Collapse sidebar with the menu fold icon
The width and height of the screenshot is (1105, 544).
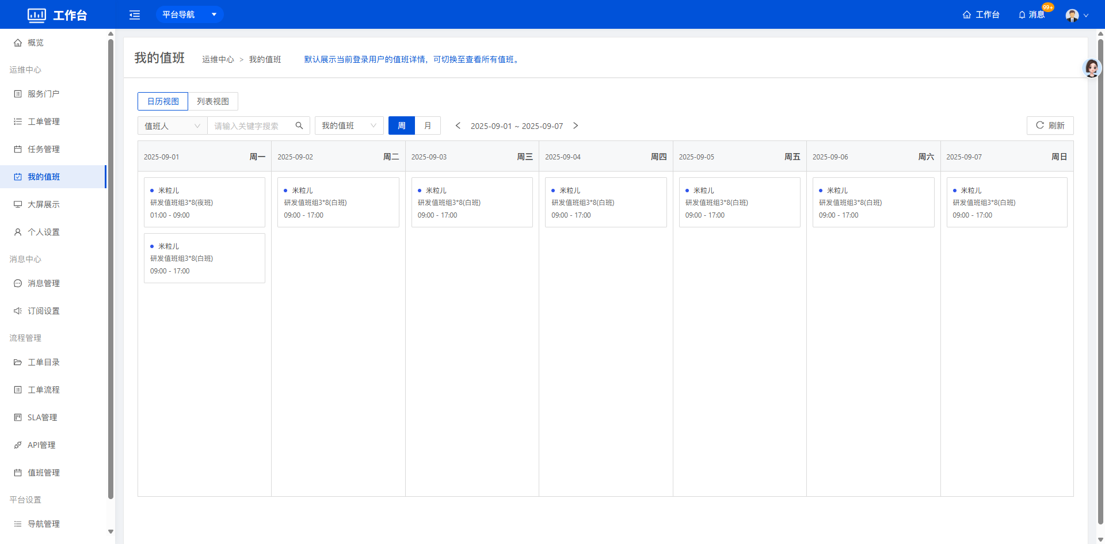coord(135,15)
